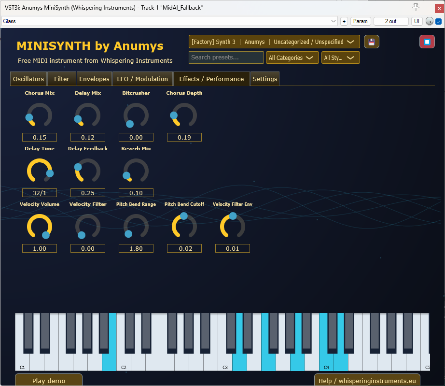Click Pitch Bend Cutoff value field -0.02
Viewport: 445px width, 386px height.
point(184,248)
